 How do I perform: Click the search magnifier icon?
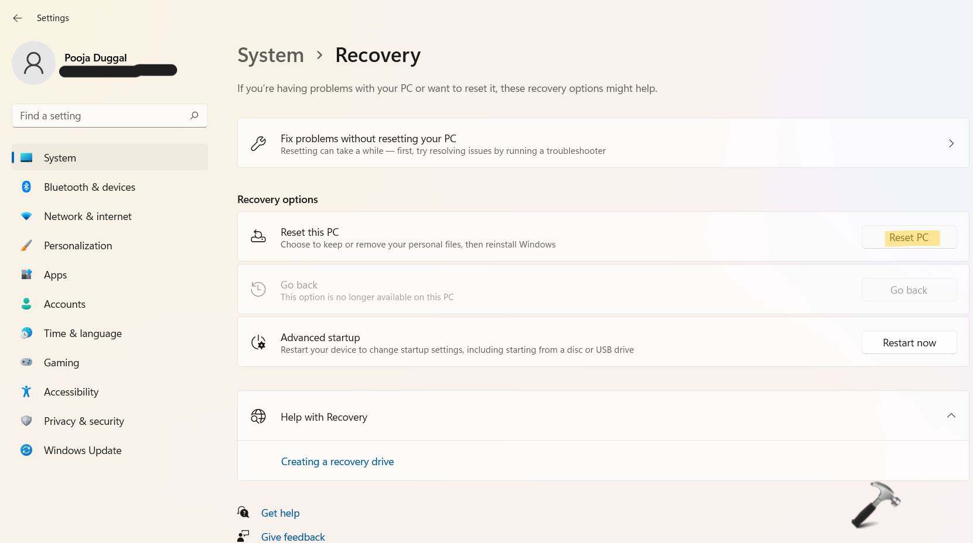click(194, 116)
